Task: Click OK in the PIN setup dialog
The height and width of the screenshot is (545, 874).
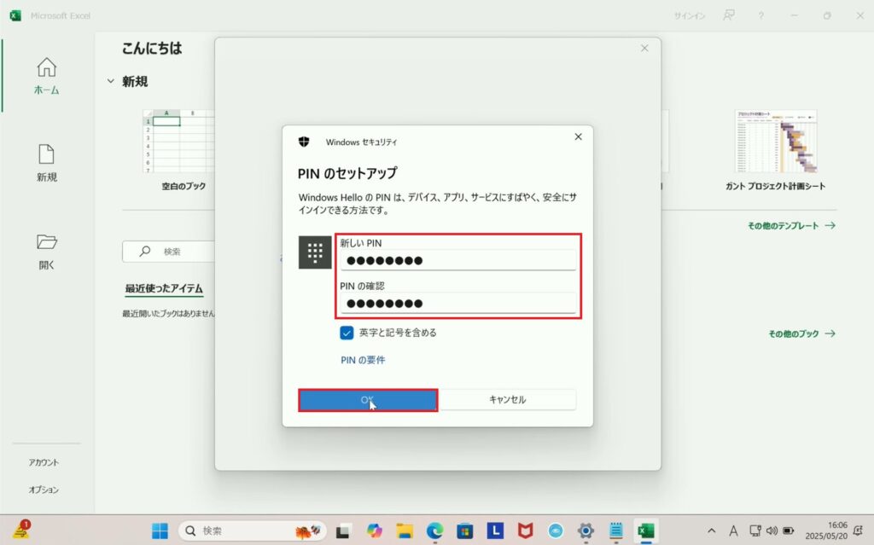Action: [368, 400]
